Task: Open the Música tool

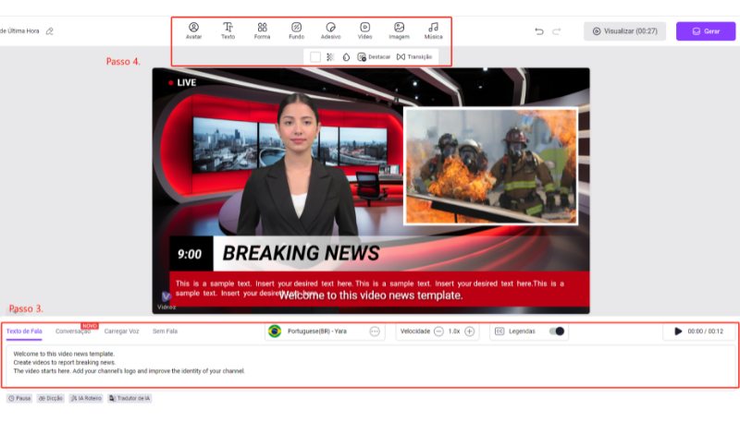Action: [433, 30]
